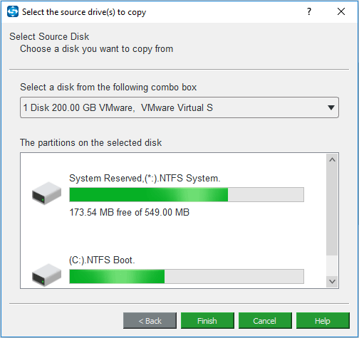Click the partition list scroll down arrow

[332, 282]
